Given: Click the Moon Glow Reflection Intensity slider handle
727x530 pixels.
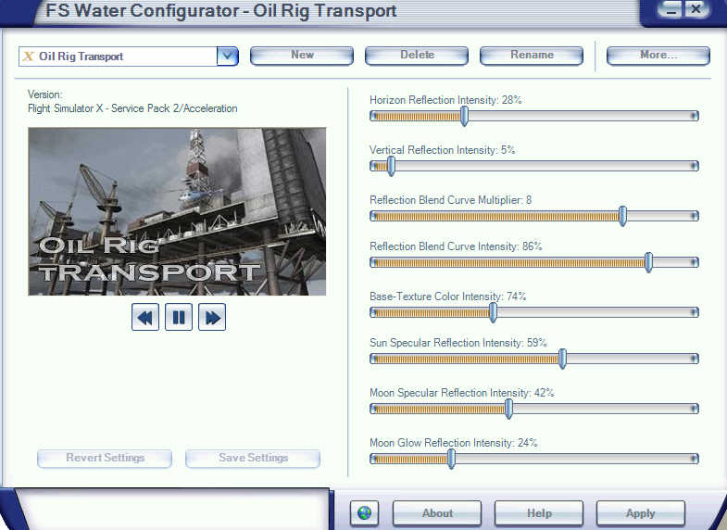Looking at the screenshot, I should point(452,459).
